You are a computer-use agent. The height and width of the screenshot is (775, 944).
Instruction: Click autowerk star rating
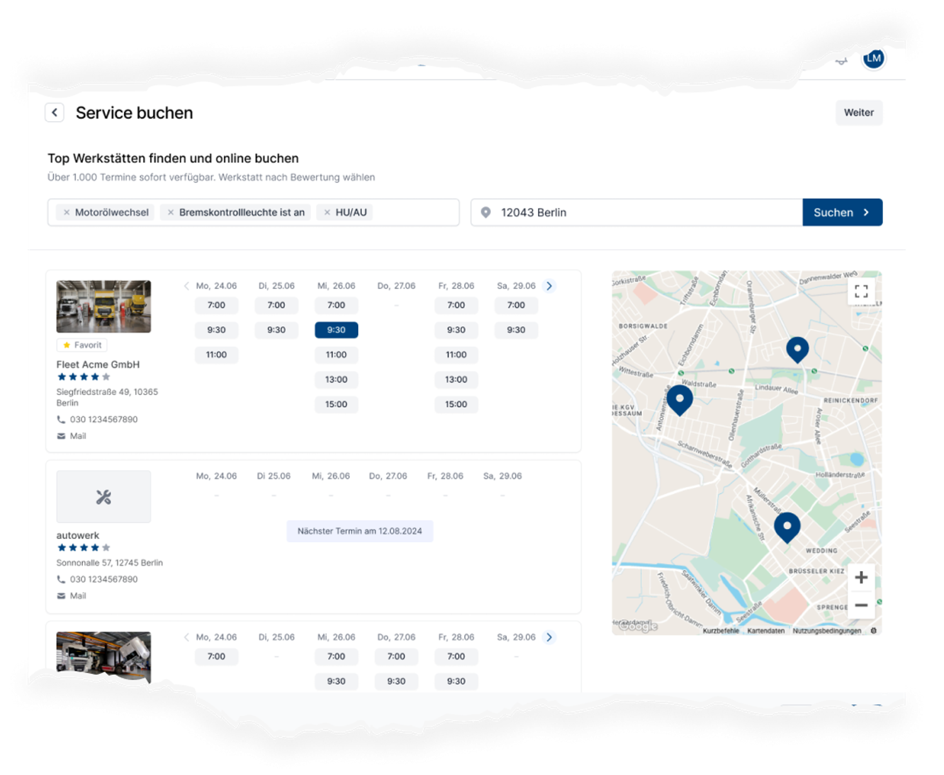point(84,548)
